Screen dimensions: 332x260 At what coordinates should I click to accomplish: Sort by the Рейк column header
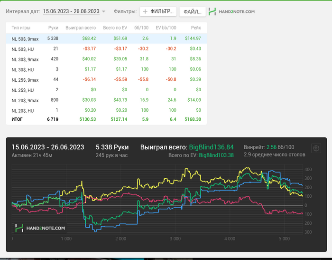point(196,28)
